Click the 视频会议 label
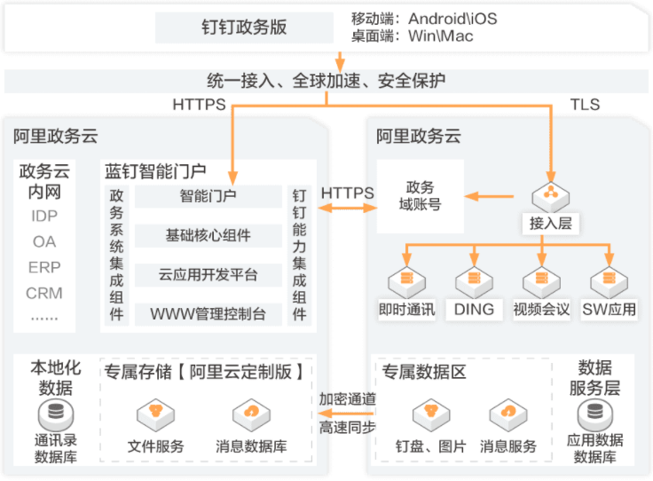The width and height of the screenshot is (653, 481). 541,310
